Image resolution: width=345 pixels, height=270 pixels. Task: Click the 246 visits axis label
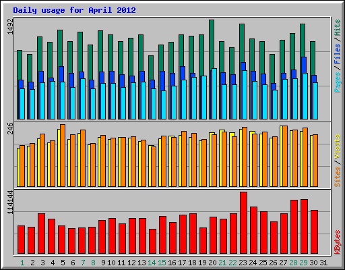tap(10, 128)
